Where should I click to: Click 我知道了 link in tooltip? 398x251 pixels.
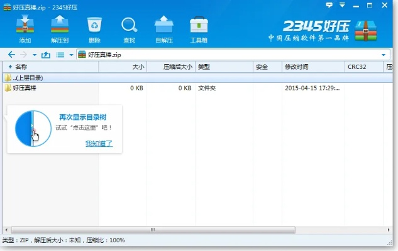click(x=99, y=144)
